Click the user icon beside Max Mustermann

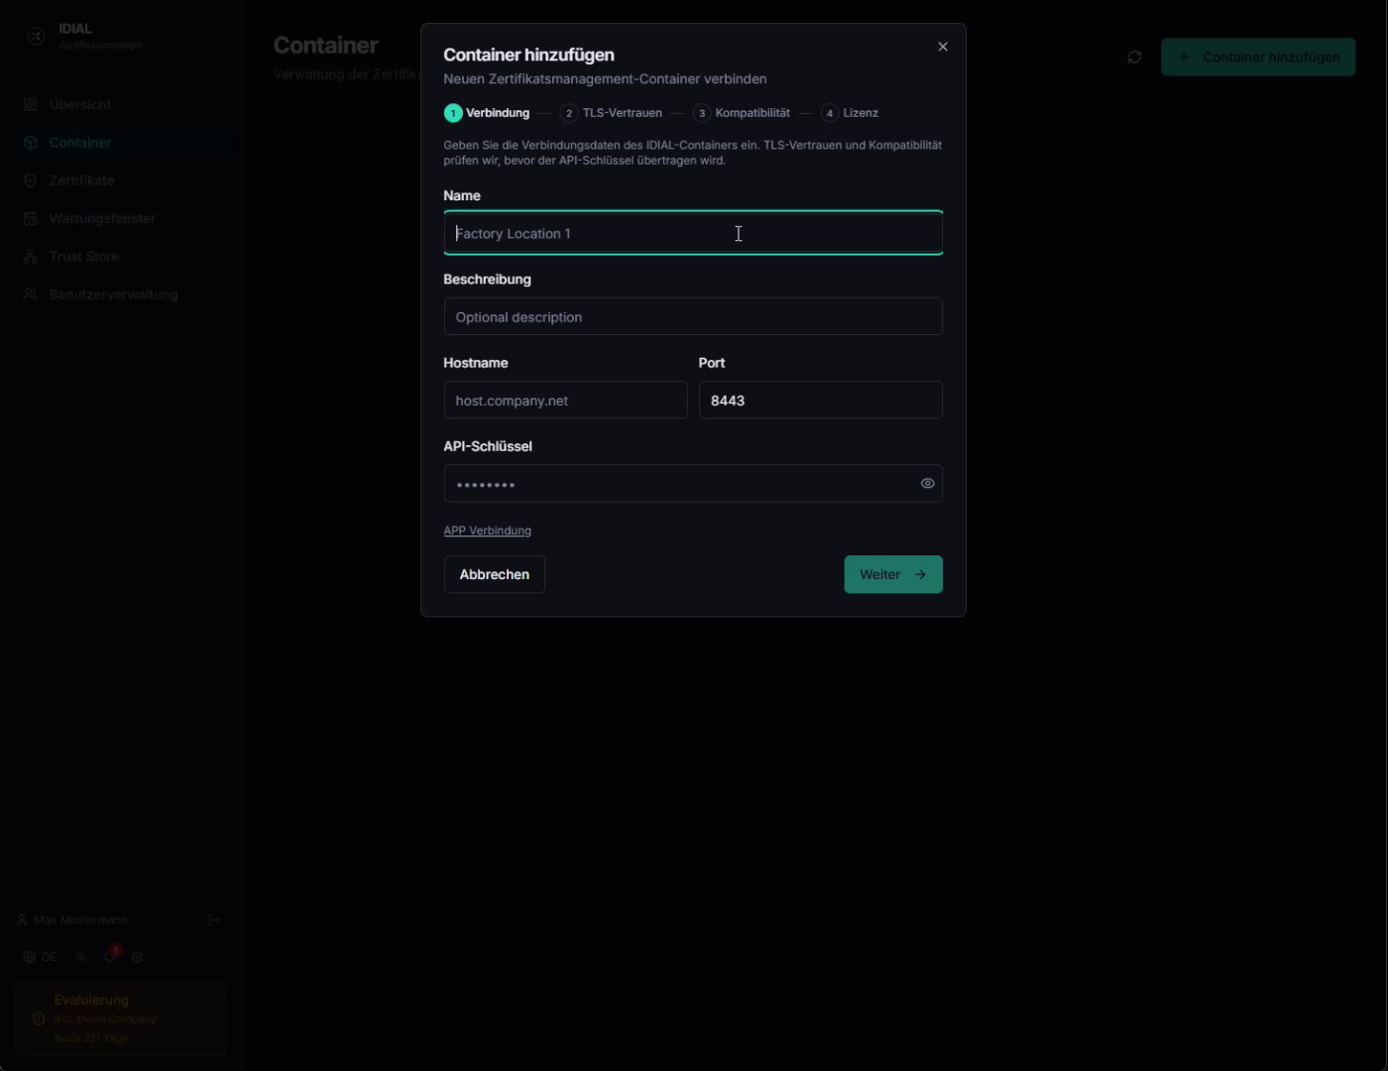(22, 920)
